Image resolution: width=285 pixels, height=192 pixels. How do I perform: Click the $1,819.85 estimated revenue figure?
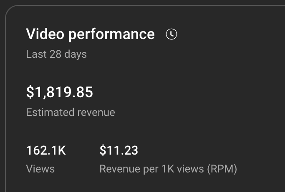[x=60, y=92]
